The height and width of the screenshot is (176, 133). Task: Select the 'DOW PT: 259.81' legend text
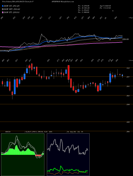tap(12, 12)
